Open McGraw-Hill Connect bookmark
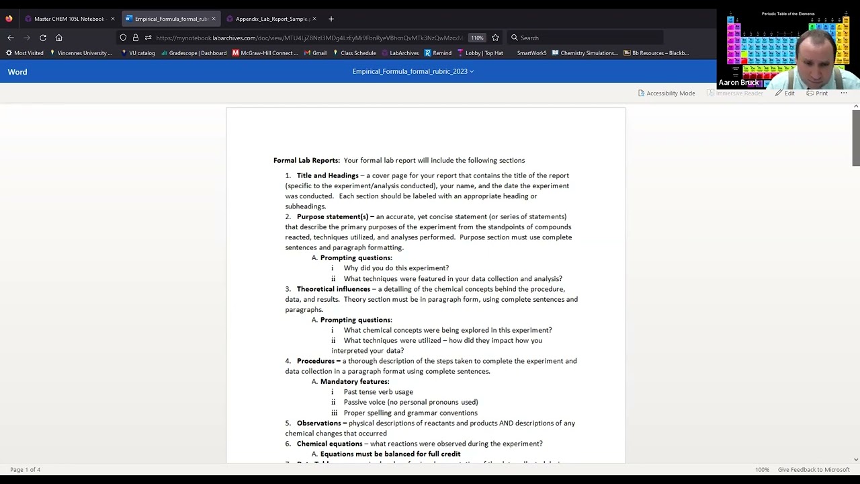860x484 pixels. click(265, 53)
